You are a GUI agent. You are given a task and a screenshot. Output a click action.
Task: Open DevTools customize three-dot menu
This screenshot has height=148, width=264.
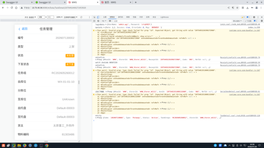pyautogui.click(x=258, y=17)
